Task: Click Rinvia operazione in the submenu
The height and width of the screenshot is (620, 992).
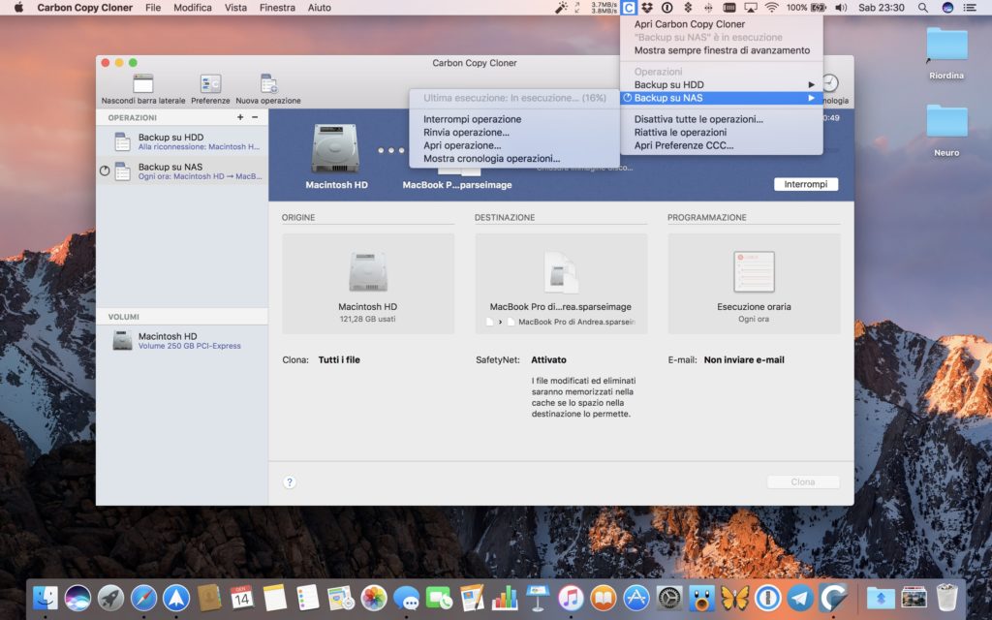Action: 514,132
